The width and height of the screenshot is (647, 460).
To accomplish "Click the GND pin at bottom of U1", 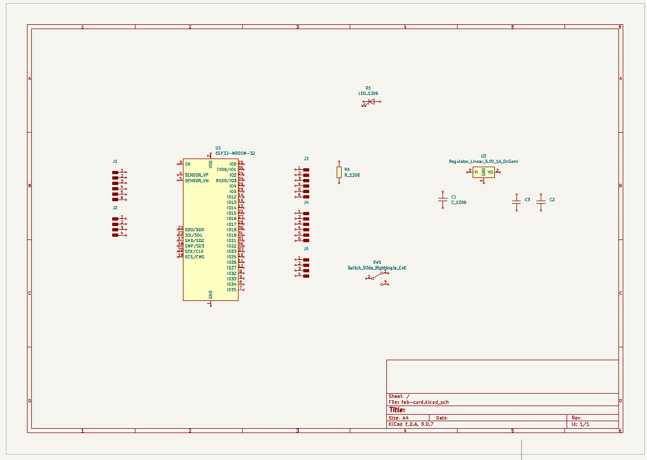I will (210, 304).
